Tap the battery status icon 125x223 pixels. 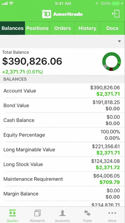(116, 4)
